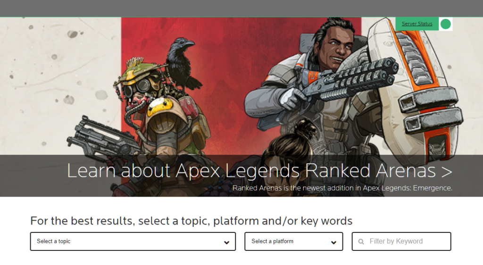The height and width of the screenshot is (265, 483).
Task: Click Bloodhound's rifle in the banner image
Action: (102, 139)
